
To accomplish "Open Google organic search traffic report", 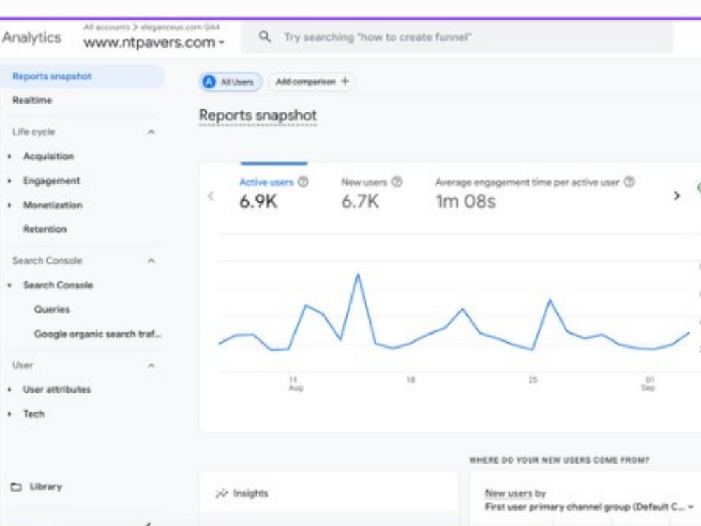I will point(97,334).
